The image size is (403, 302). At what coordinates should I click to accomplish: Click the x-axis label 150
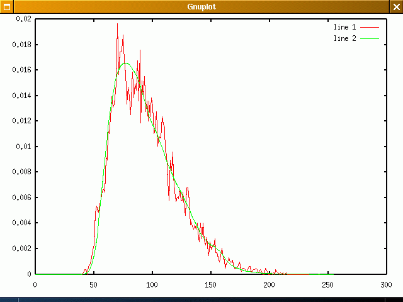[210, 285]
